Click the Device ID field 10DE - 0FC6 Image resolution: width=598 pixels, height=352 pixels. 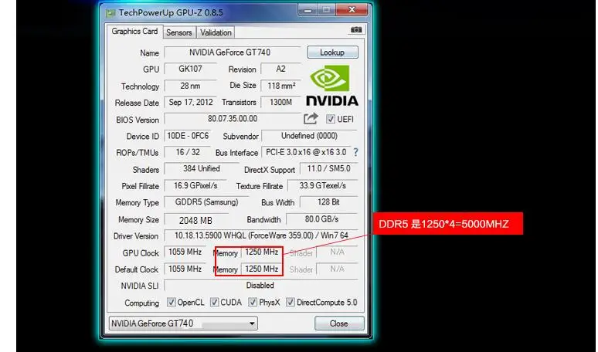[188, 136]
